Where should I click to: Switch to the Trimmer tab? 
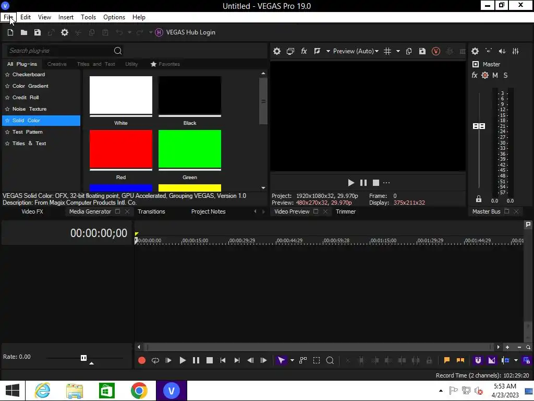[x=346, y=211]
